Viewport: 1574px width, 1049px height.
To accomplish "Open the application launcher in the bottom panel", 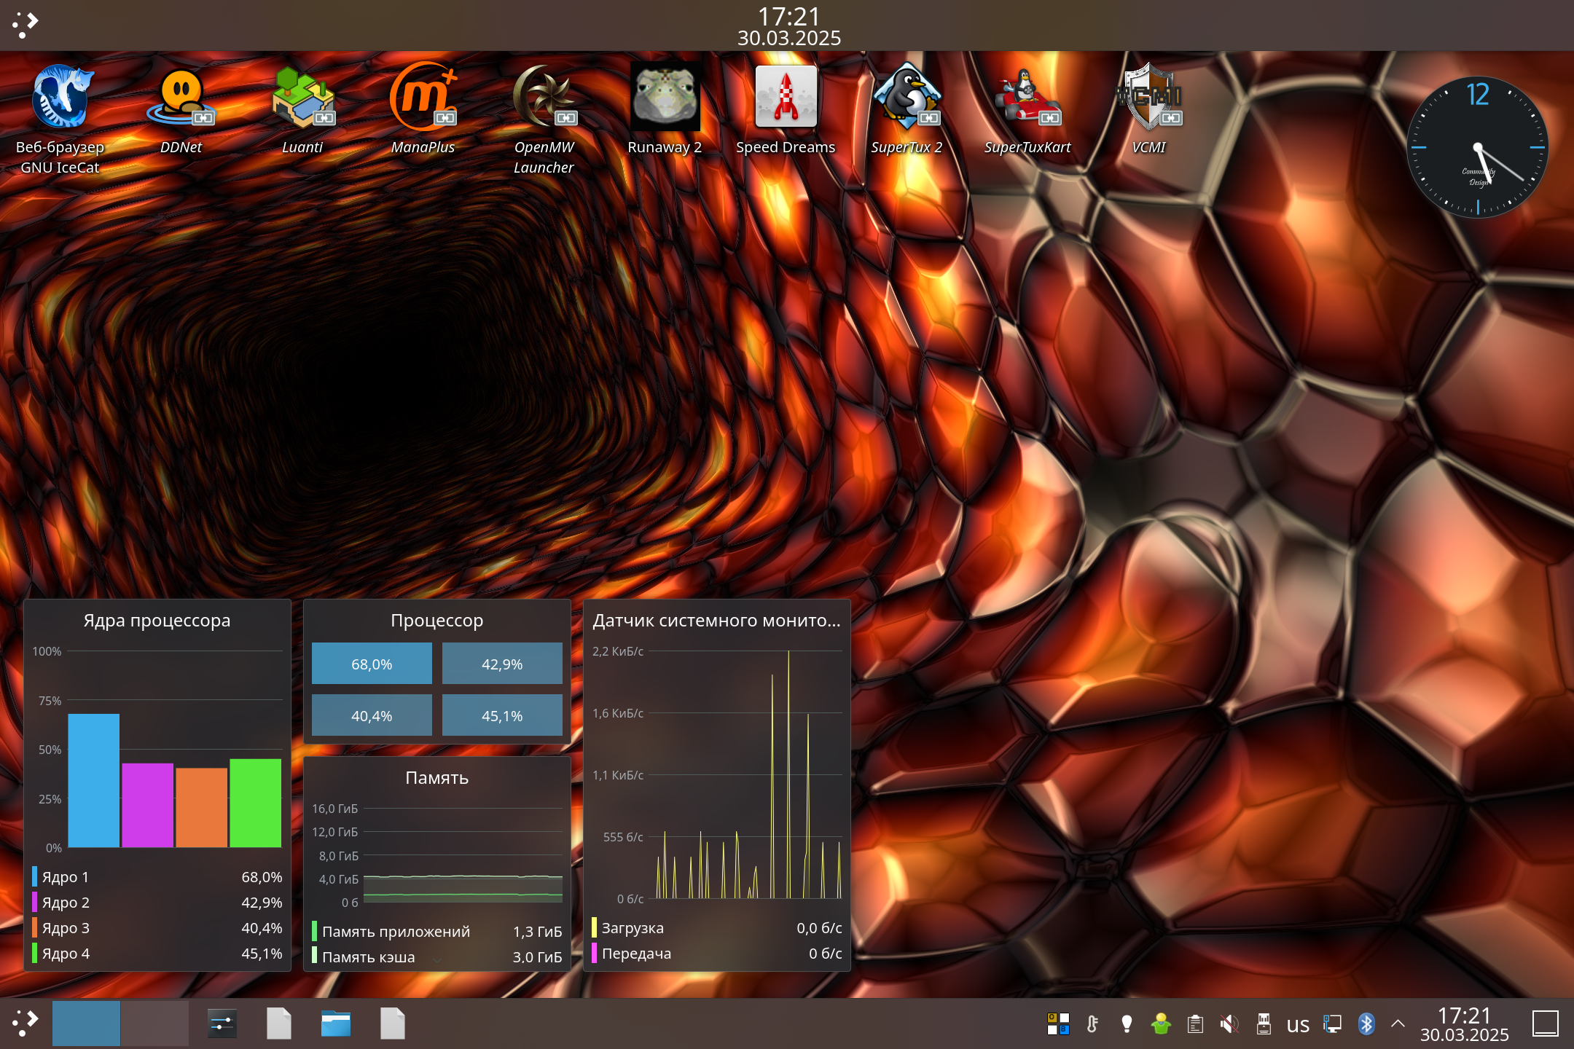I will [x=26, y=1024].
